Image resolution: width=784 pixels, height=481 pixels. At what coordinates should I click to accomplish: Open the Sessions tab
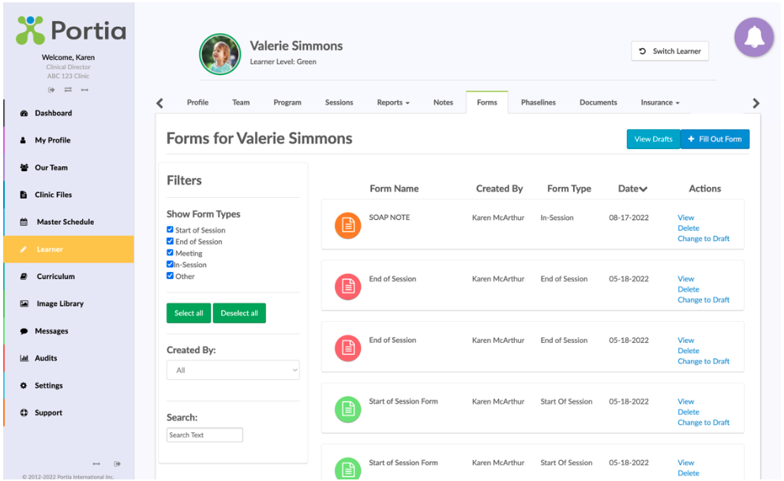(x=339, y=103)
